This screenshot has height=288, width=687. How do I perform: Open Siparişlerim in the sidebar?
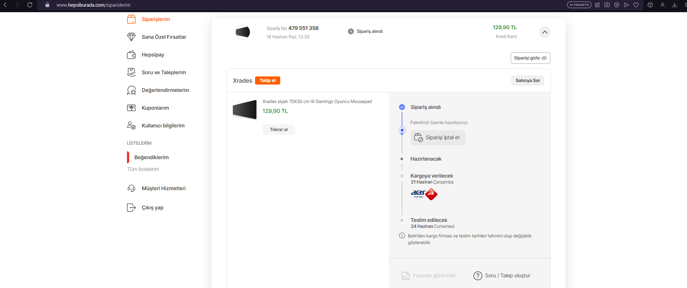(x=155, y=19)
